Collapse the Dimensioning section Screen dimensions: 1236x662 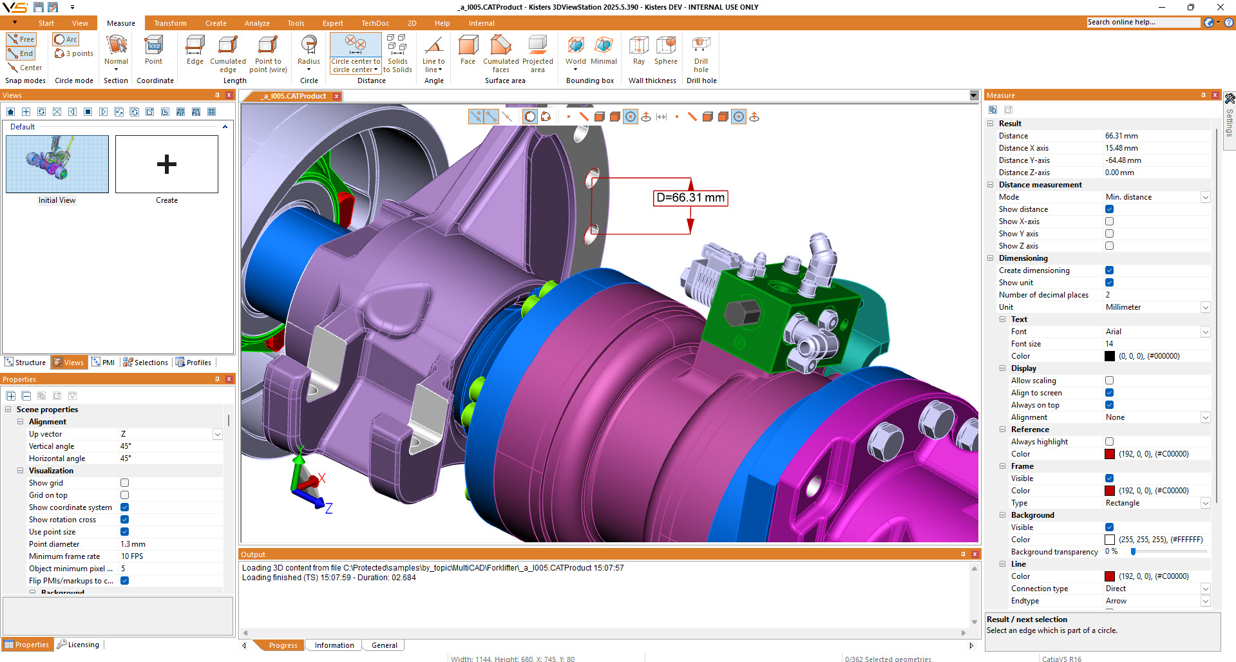991,258
